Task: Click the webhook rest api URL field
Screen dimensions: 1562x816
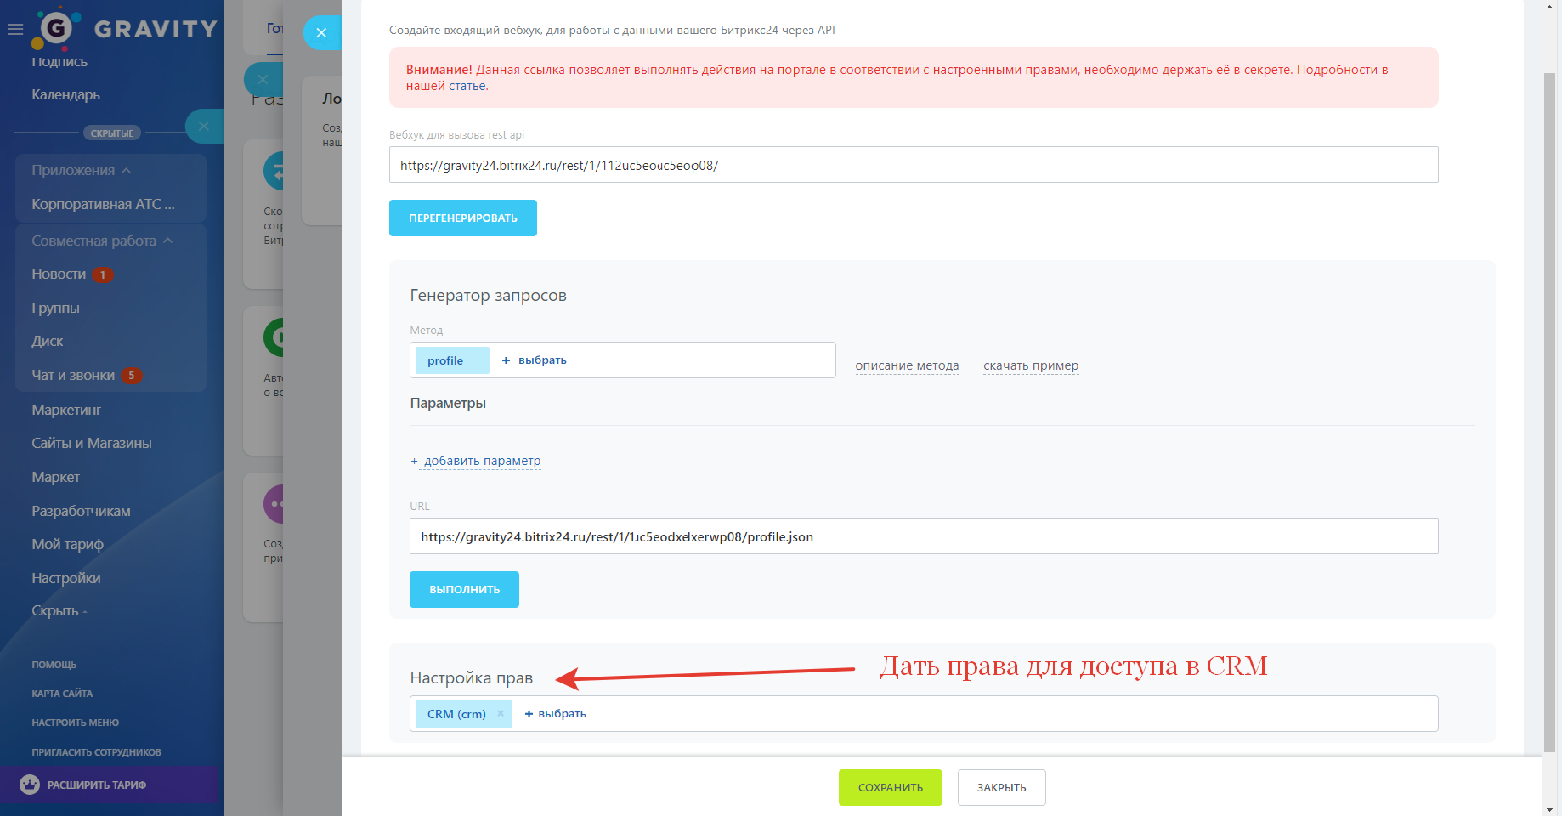Action: (914, 165)
